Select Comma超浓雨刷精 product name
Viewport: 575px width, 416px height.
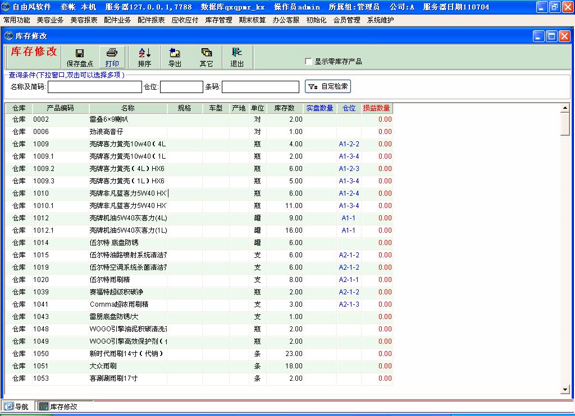pos(119,304)
